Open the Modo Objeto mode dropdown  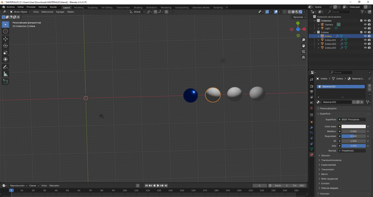tap(21, 12)
